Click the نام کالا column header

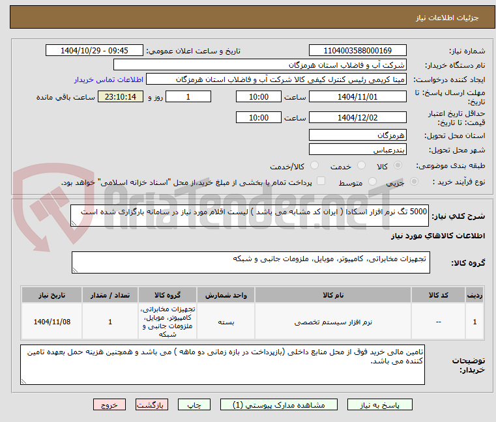pos(333,295)
